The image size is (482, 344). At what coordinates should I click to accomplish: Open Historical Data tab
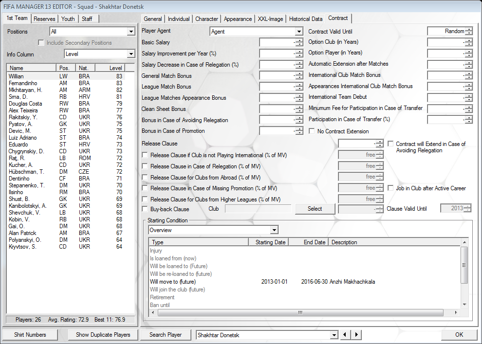click(x=306, y=19)
